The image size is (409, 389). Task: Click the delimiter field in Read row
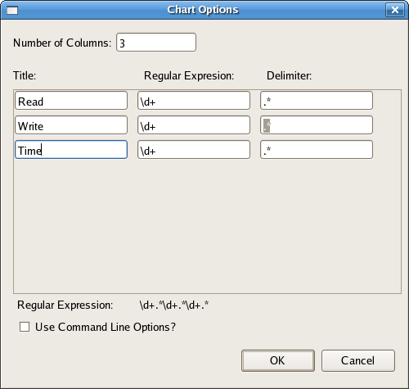317,101
